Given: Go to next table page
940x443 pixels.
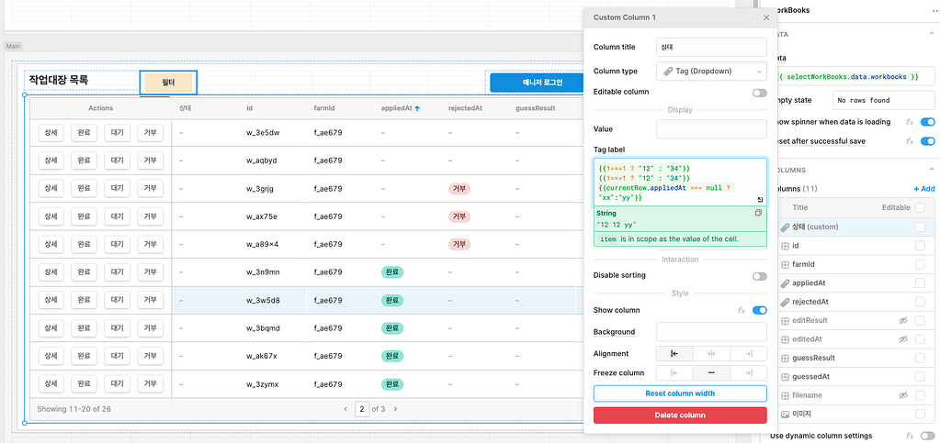Looking at the screenshot, I should tap(395, 409).
